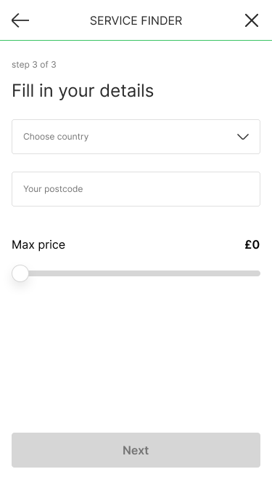Image resolution: width=272 pixels, height=485 pixels.
Task: Click the Max price slider handle
Action: coord(20,273)
